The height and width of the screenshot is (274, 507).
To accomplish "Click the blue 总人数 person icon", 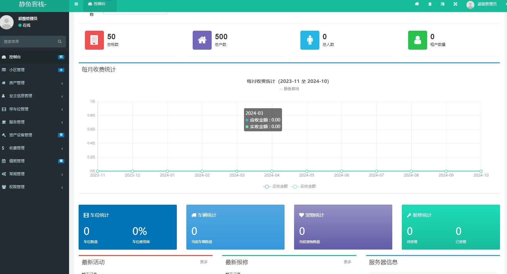I will (310, 40).
